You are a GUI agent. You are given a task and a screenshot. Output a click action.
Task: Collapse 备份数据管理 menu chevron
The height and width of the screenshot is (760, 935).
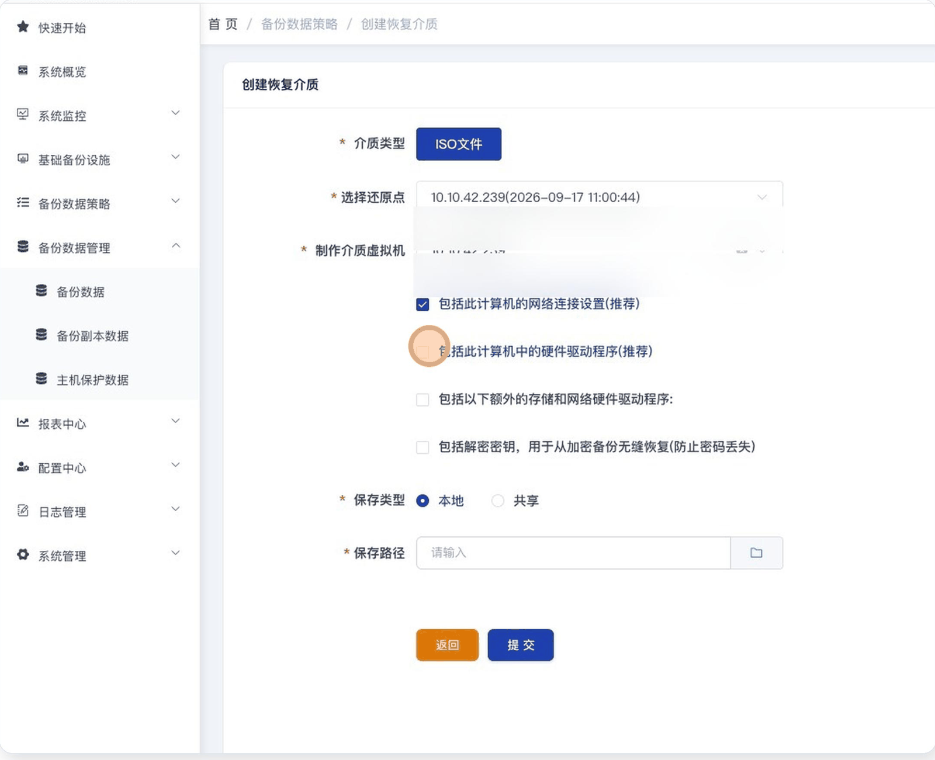175,245
